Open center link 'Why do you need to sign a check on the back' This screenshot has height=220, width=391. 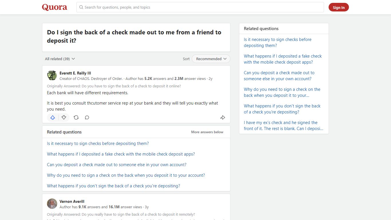126,175
